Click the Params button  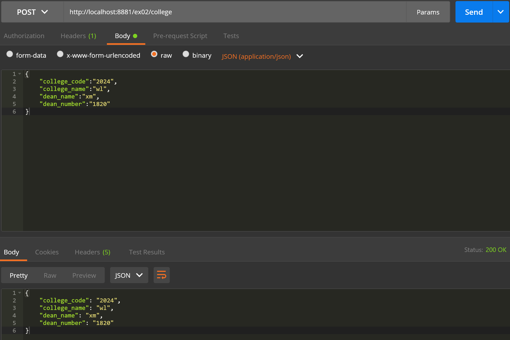428,12
